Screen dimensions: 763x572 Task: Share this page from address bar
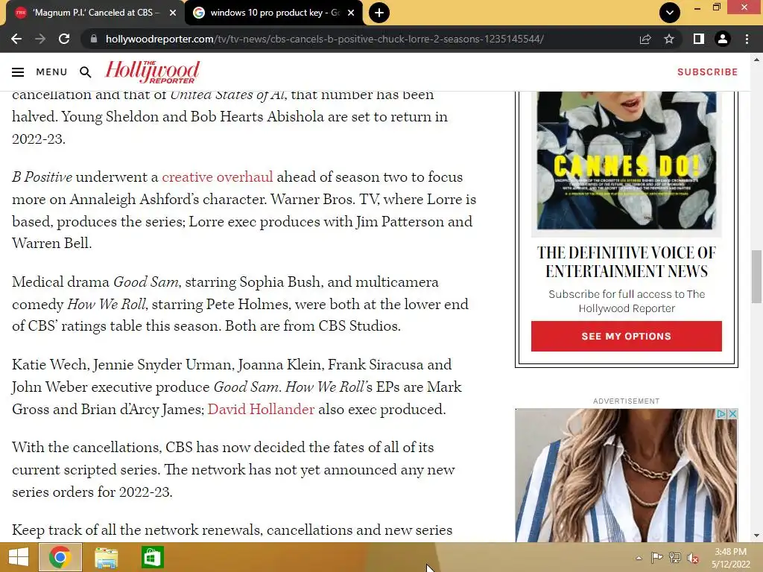pos(645,39)
